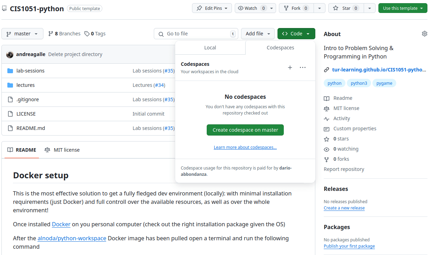Open the .gitignore file name
Image resolution: width=439 pixels, height=255 pixels.
click(28, 99)
